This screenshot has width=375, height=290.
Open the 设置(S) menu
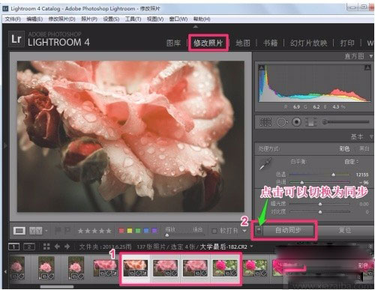[x=111, y=19]
